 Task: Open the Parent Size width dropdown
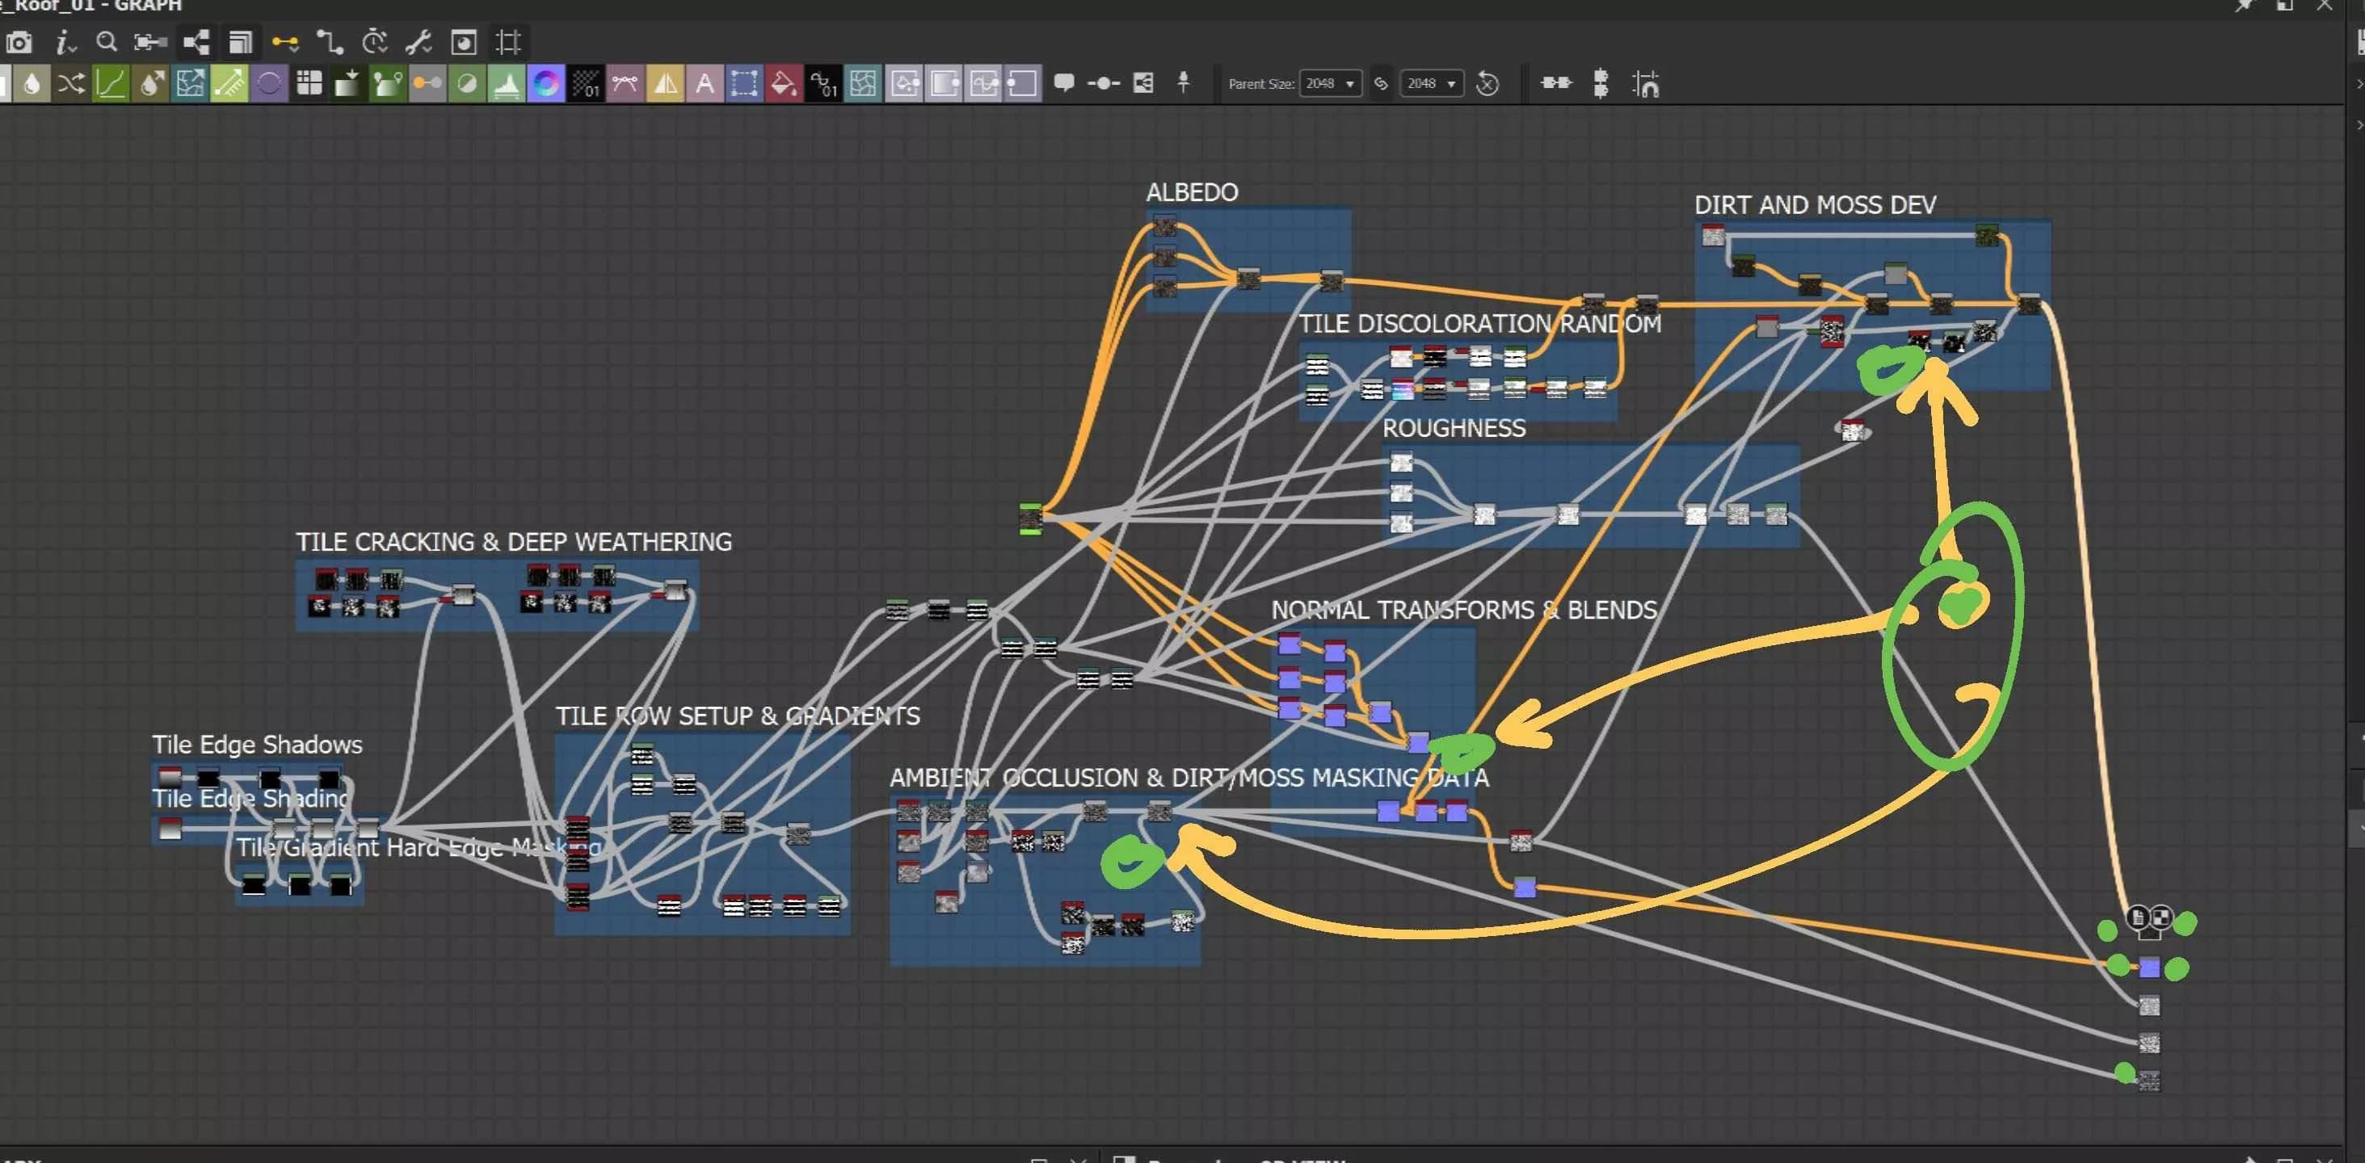pyautogui.click(x=1330, y=83)
